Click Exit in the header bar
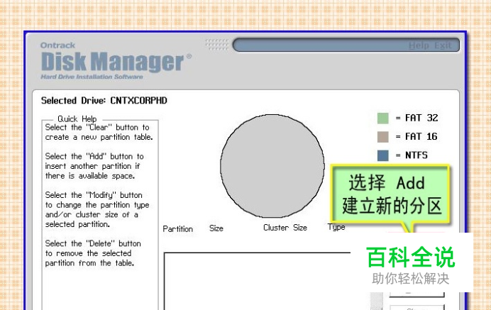 [443, 46]
